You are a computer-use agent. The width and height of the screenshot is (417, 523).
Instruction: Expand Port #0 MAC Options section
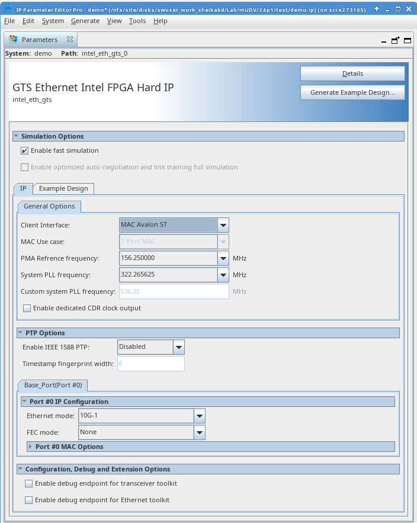[x=30, y=447]
